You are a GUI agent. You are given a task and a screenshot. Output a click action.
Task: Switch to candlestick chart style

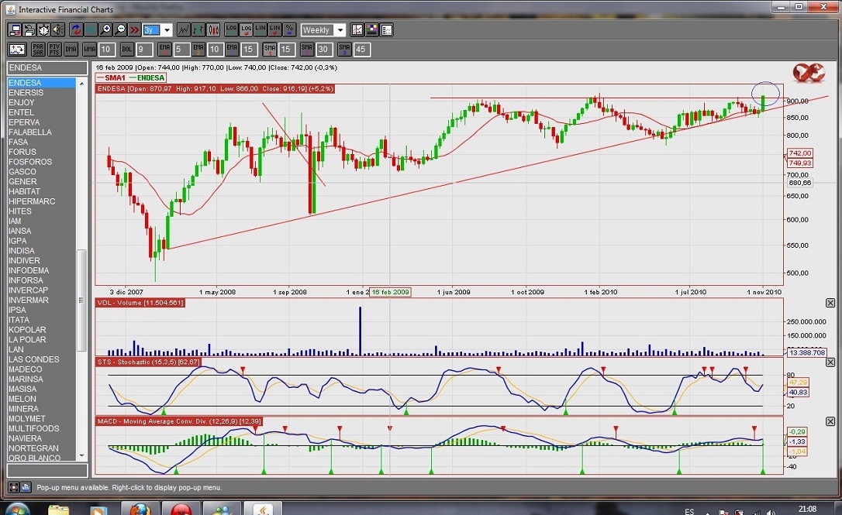pyautogui.click(x=213, y=30)
